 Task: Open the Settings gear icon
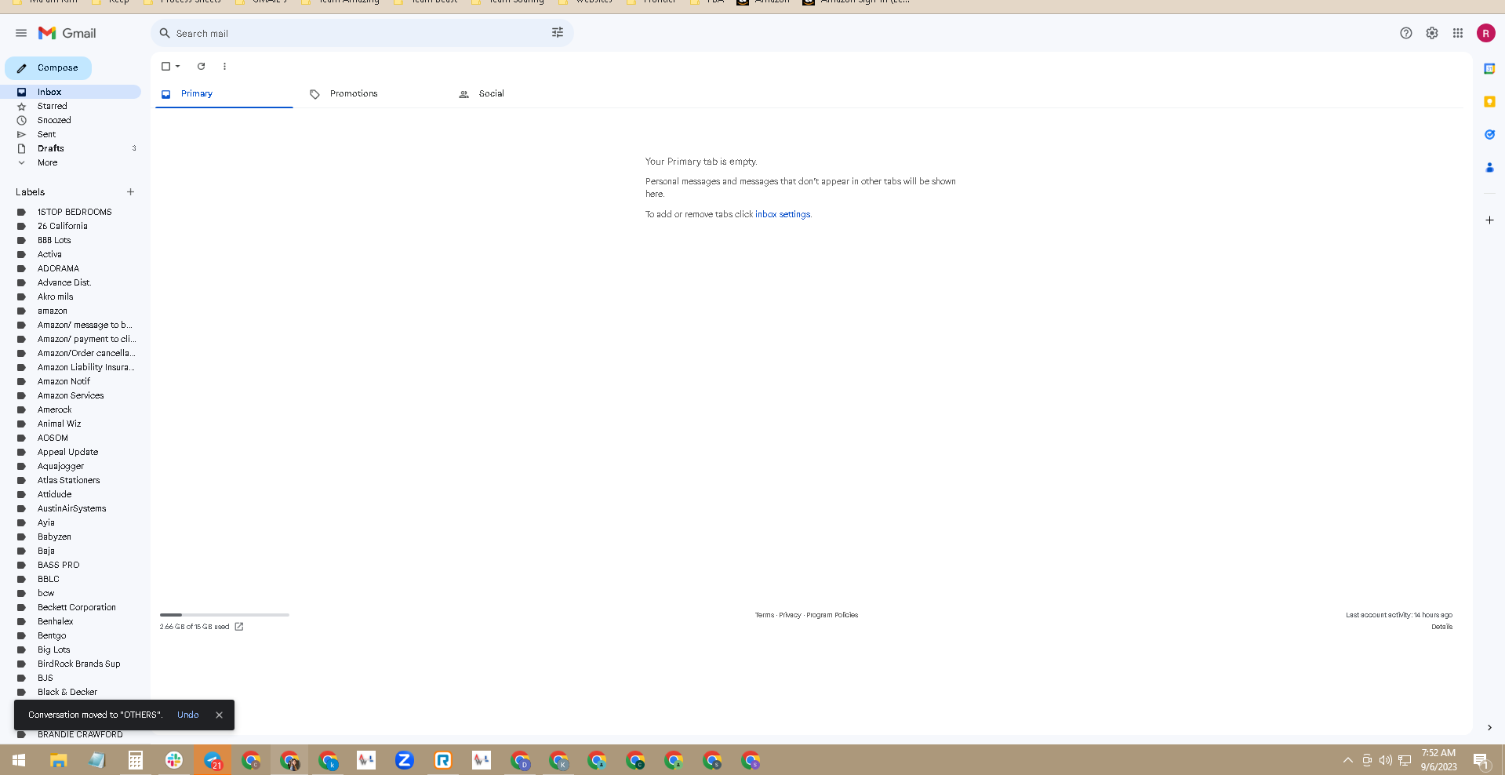pos(1432,33)
